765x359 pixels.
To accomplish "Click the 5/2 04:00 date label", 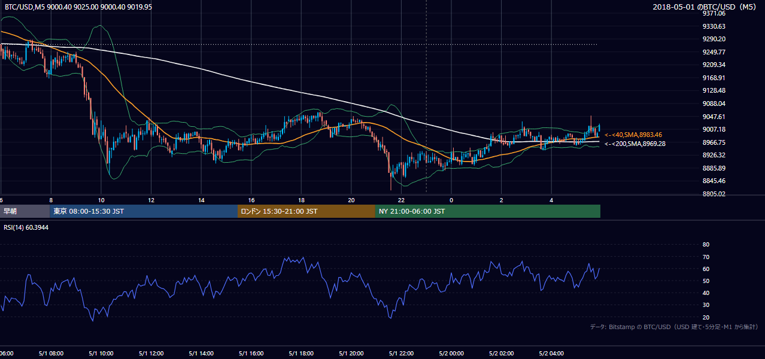I will 551,354.
